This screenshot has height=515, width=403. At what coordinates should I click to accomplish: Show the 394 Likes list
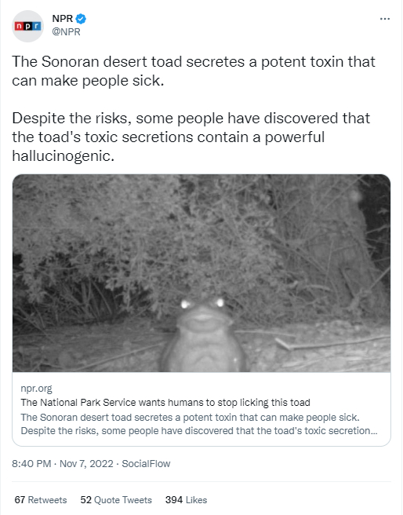pos(187,499)
